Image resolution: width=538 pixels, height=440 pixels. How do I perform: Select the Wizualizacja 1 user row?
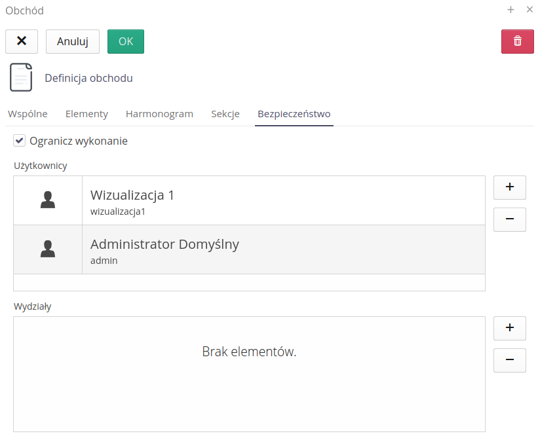point(282,200)
